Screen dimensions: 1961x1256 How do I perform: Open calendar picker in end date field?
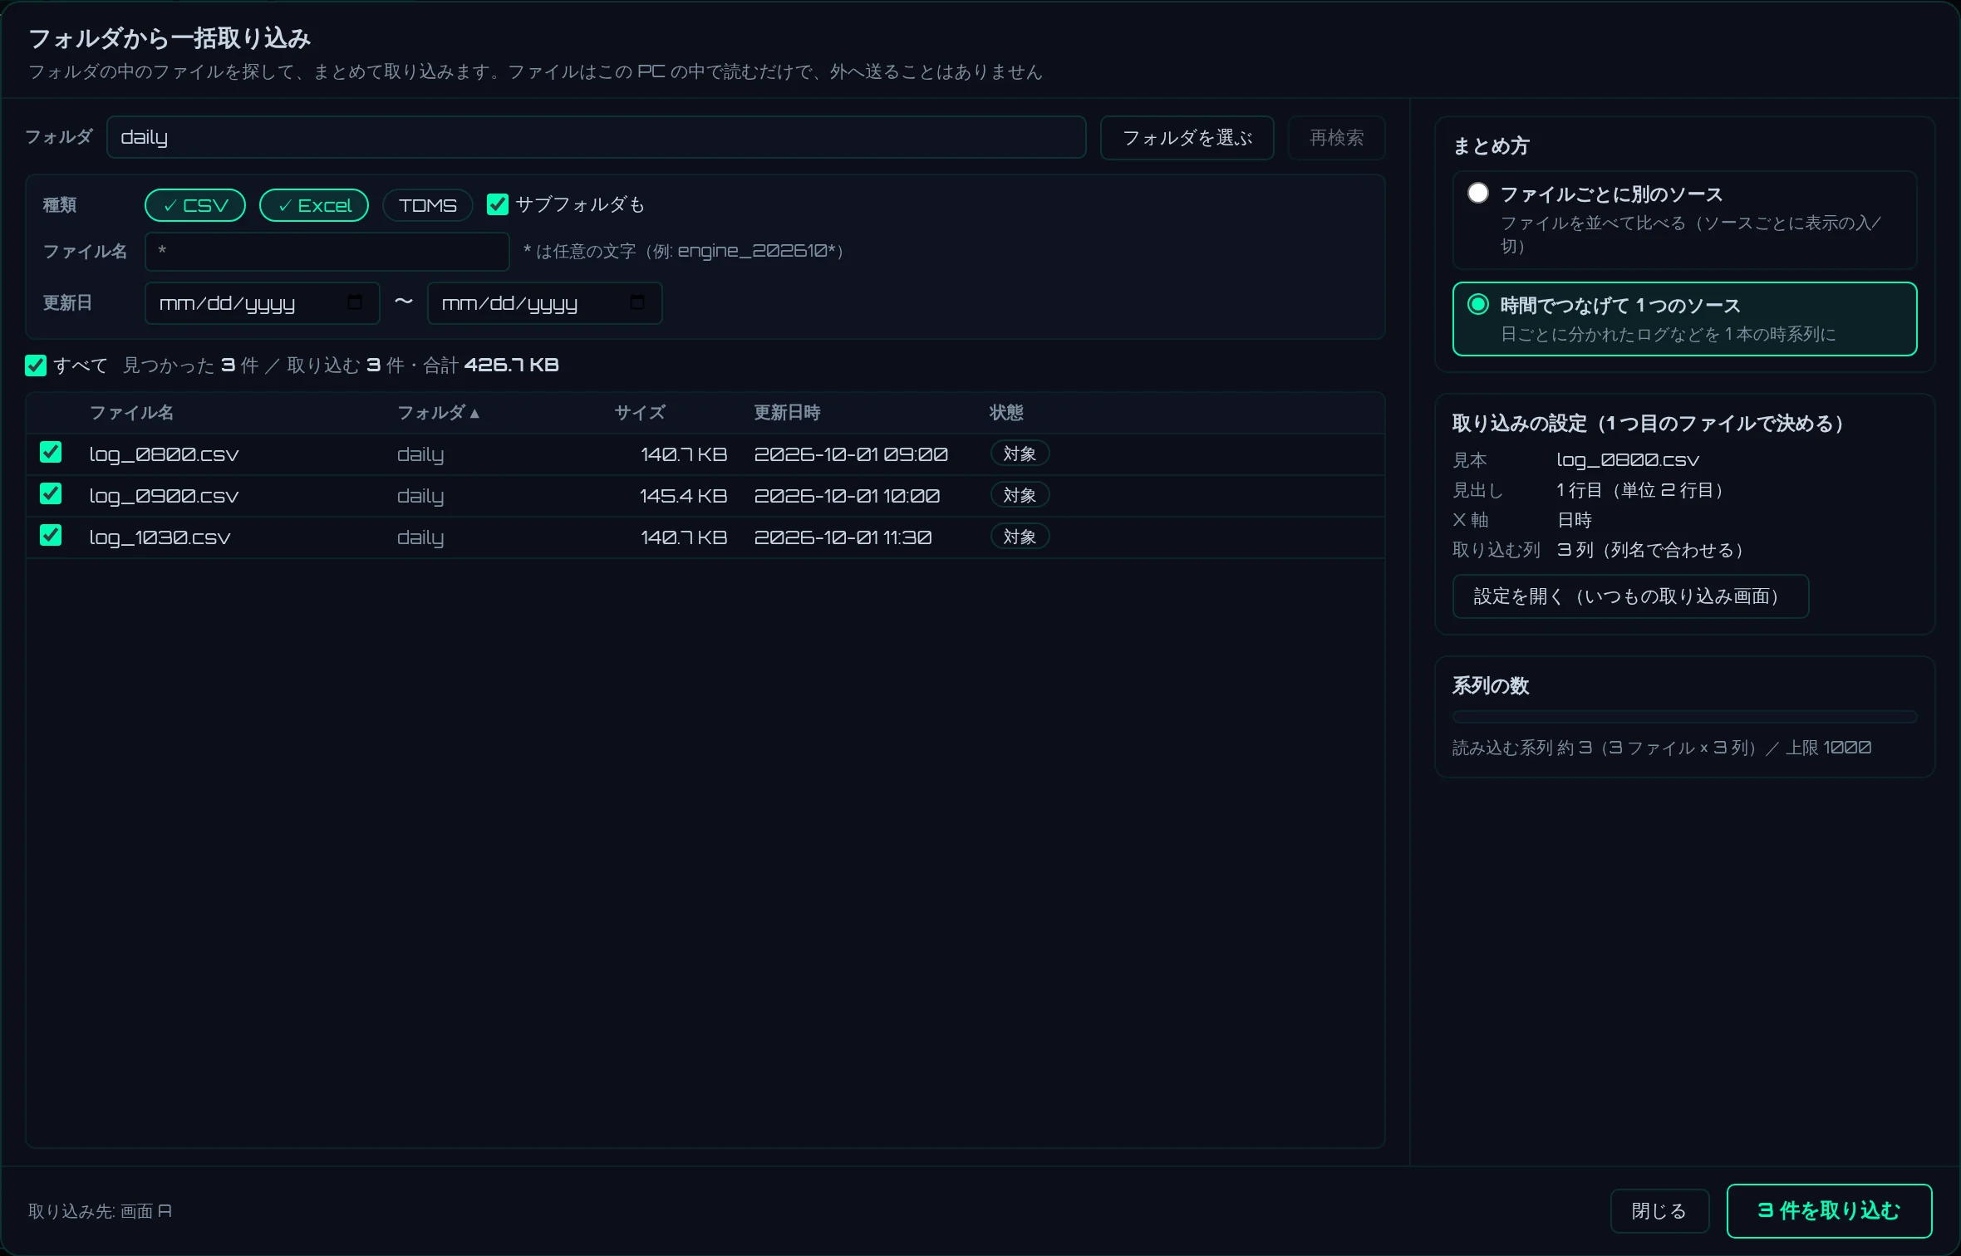(637, 302)
